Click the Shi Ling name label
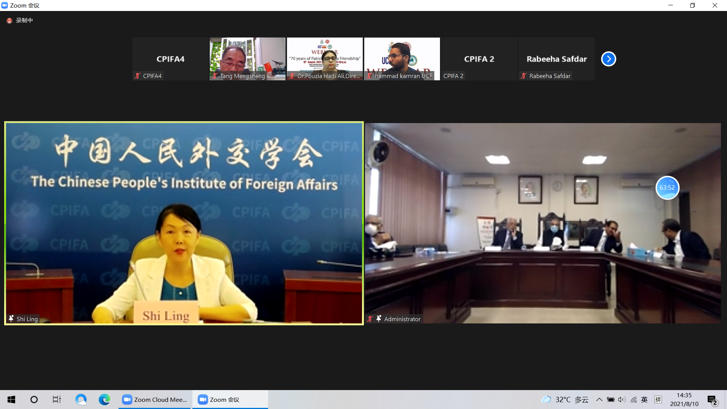This screenshot has height=409, width=727. pyautogui.click(x=27, y=319)
